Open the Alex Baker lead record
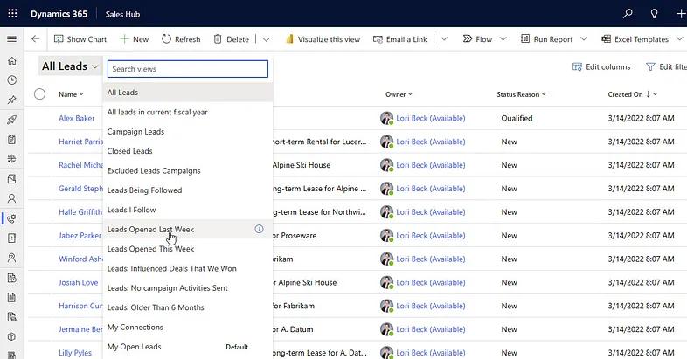Viewport: 687px width, 359px height. click(76, 118)
